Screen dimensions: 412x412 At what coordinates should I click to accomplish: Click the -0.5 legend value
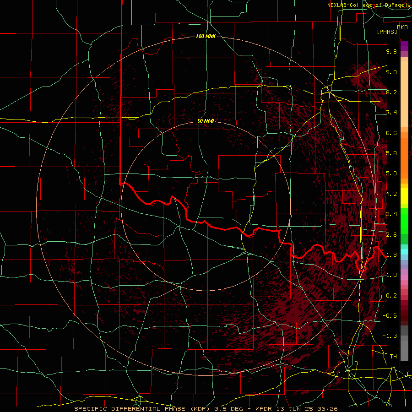[390, 315]
